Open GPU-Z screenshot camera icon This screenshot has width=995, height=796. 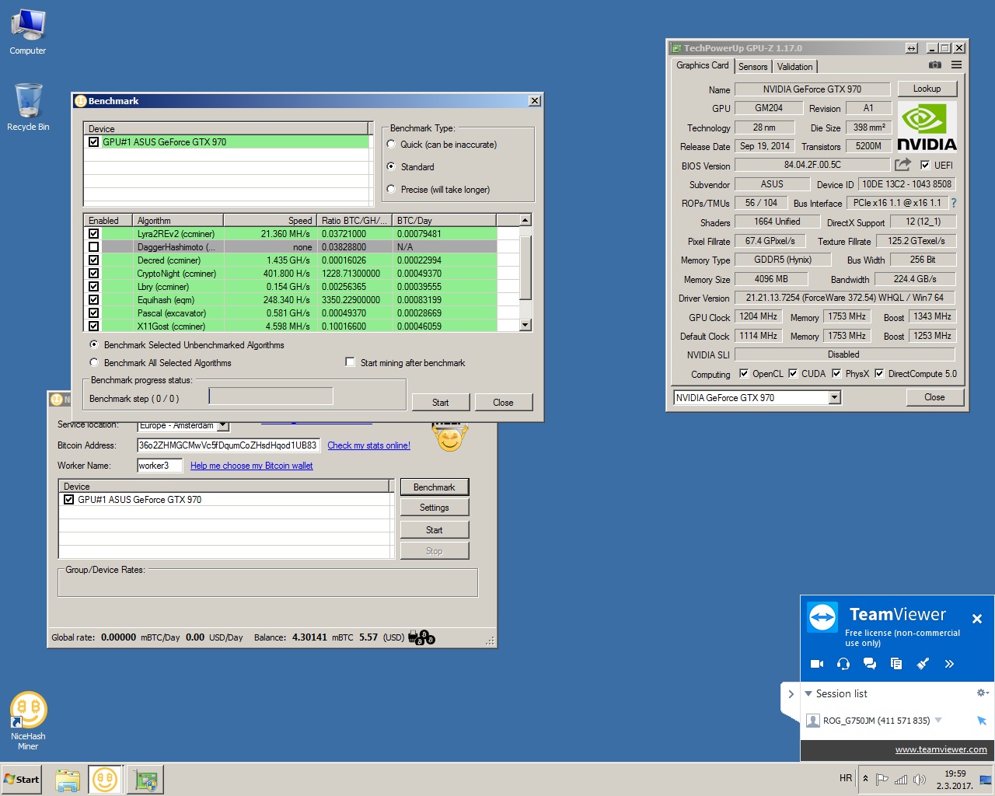click(935, 65)
